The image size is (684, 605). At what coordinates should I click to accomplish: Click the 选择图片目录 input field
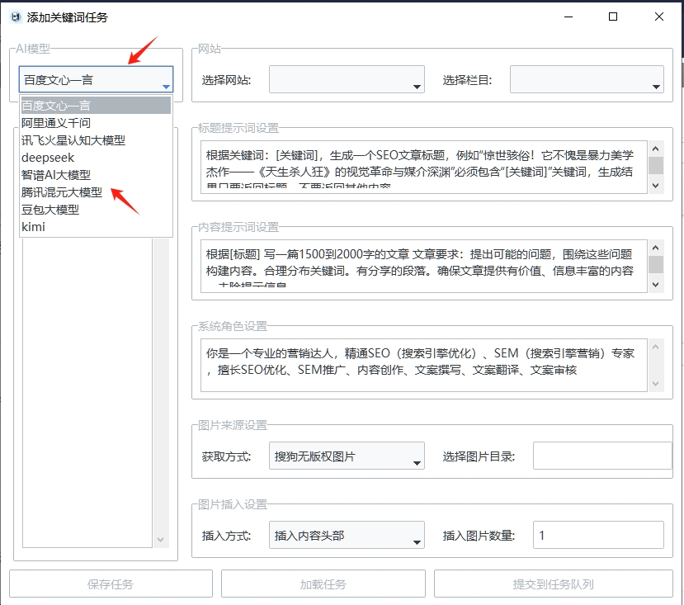click(x=602, y=456)
